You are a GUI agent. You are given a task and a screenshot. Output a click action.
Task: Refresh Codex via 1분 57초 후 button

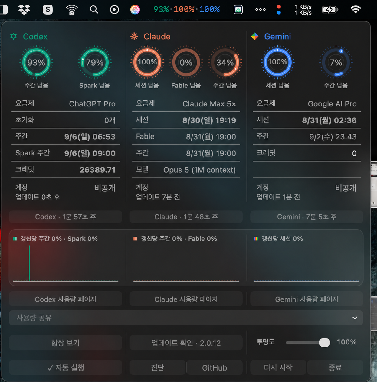coord(65,217)
